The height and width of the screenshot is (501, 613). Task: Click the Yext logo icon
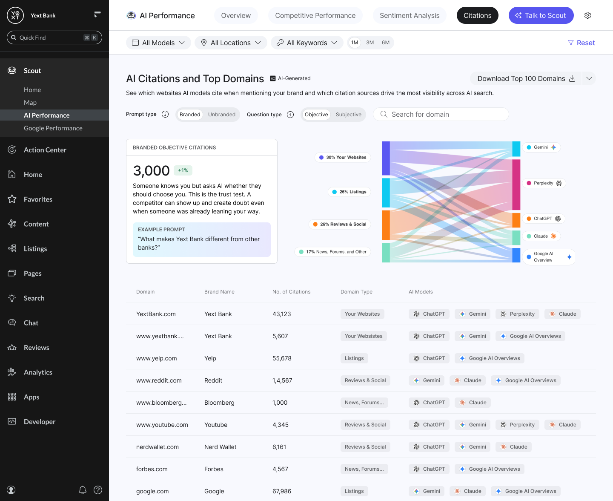[x=15, y=15]
